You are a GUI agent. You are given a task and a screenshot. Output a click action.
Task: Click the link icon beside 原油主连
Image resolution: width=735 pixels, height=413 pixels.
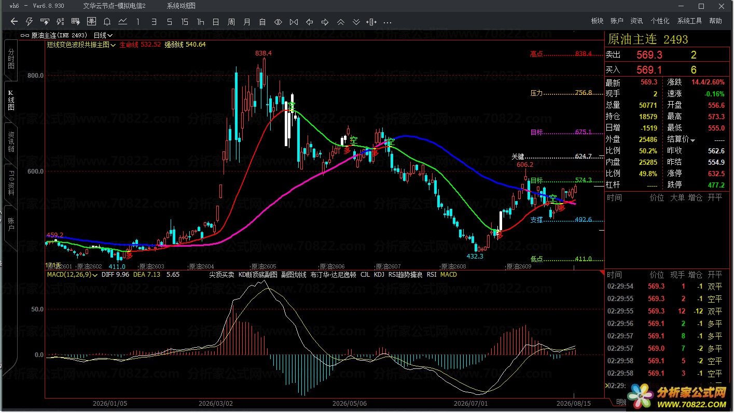tap(25, 36)
